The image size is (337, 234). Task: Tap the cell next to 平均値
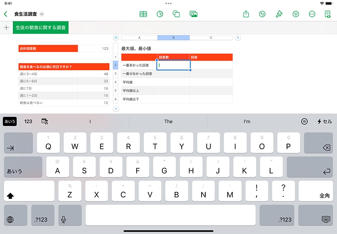pos(173,82)
